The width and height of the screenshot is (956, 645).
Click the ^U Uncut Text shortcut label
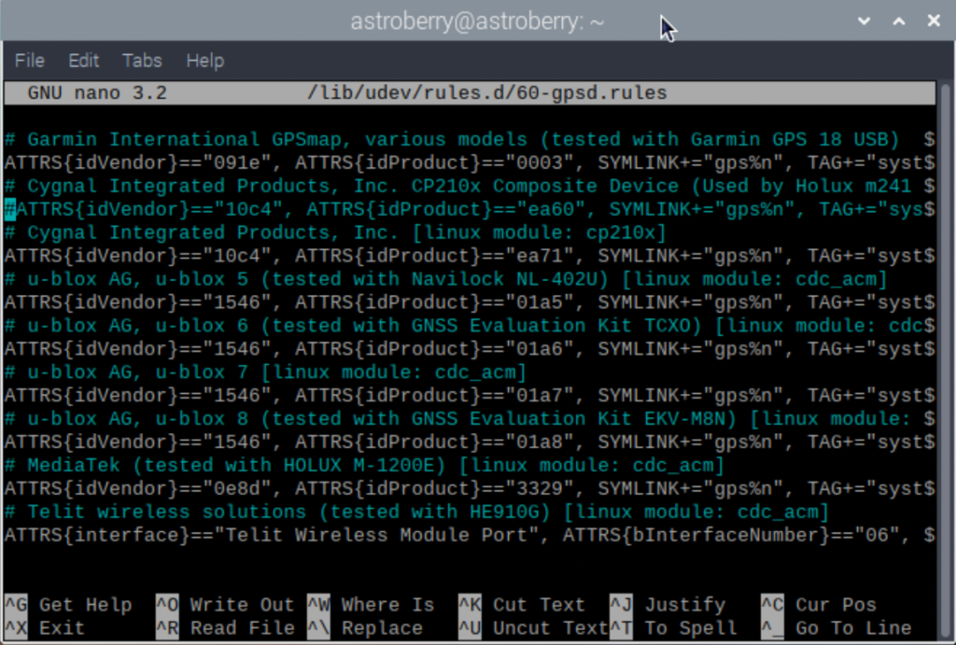533,628
